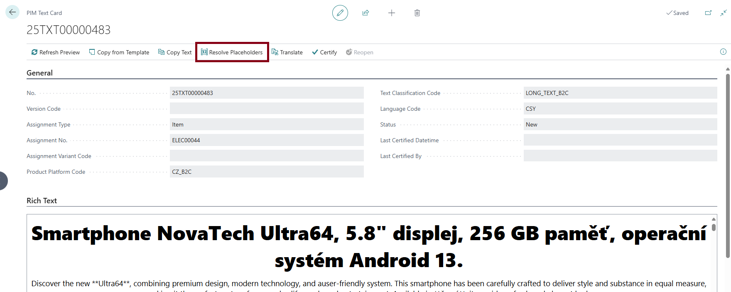731x292 pixels.
Task: Click Product Platform Code field CZ_B2C
Action: 267,172
